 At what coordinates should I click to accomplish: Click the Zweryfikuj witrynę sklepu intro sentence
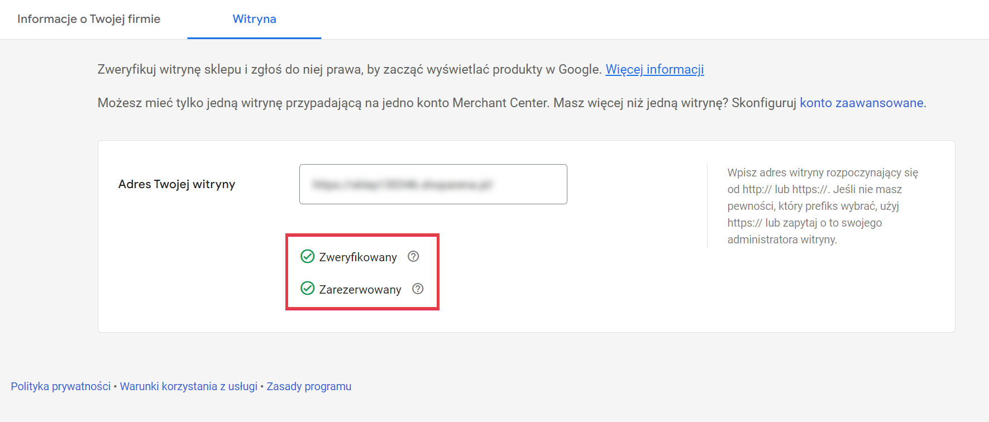point(349,69)
